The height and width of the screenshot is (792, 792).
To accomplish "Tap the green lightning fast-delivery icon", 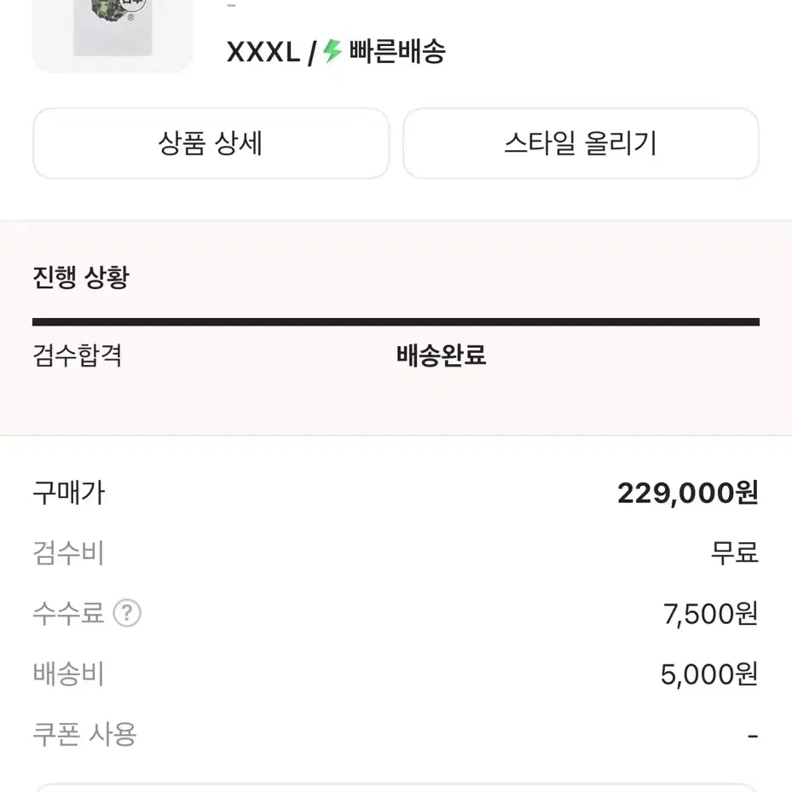I will click(332, 53).
